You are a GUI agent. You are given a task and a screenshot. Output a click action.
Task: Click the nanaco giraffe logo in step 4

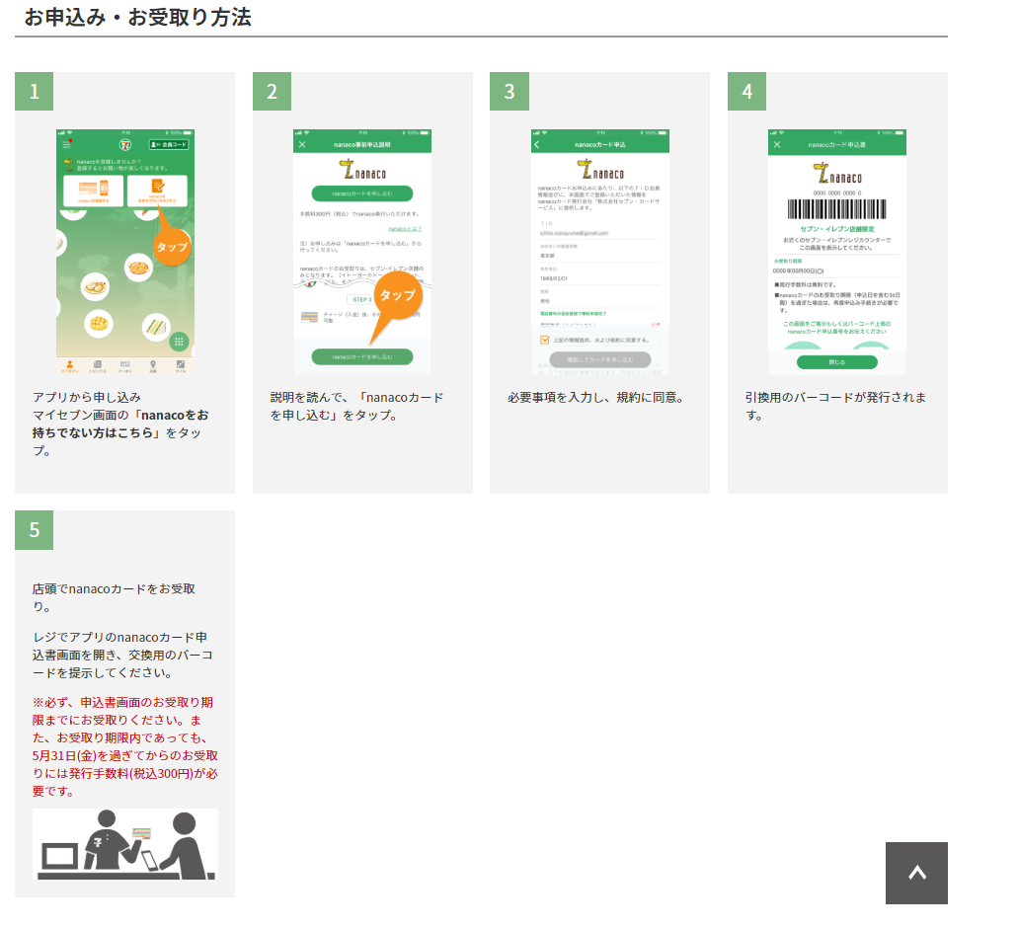(x=837, y=174)
